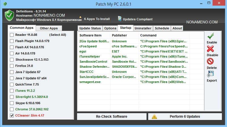Screen dimensions: 227x127
Task: Open the Uninstaller tab
Action: point(143,28)
